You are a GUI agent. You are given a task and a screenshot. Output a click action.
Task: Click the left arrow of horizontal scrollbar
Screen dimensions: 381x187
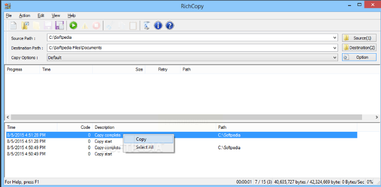(8, 117)
